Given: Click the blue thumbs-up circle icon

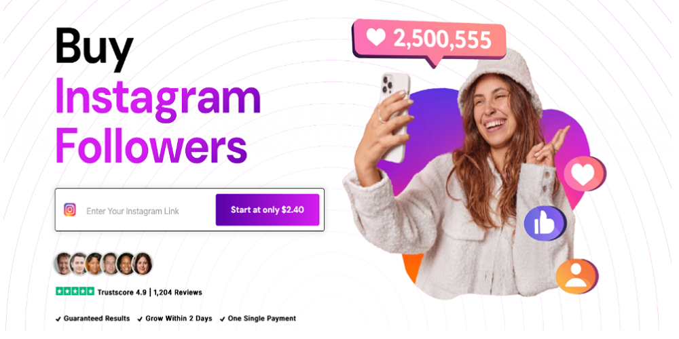Looking at the screenshot, I should click(545, 224).
